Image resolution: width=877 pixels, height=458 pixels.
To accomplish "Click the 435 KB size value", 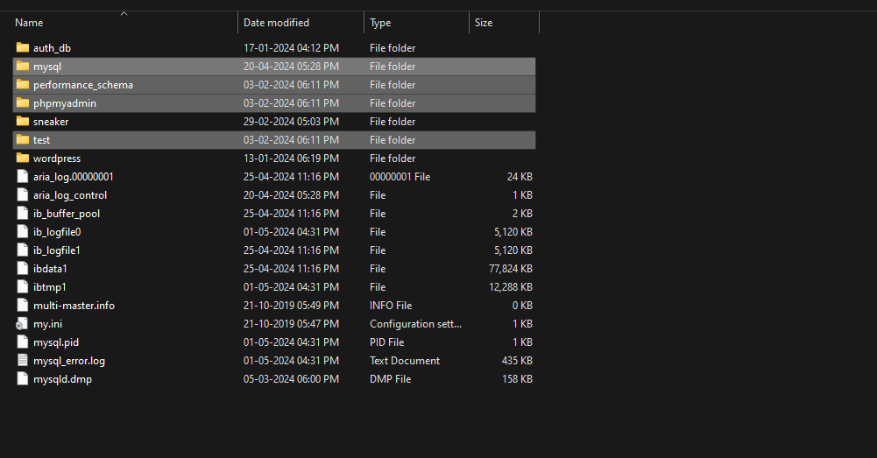I will 517,361.
